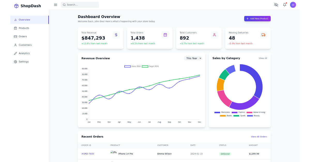Open the JD user avatar menu
The image size is (310, 162).
click(293, 5)
